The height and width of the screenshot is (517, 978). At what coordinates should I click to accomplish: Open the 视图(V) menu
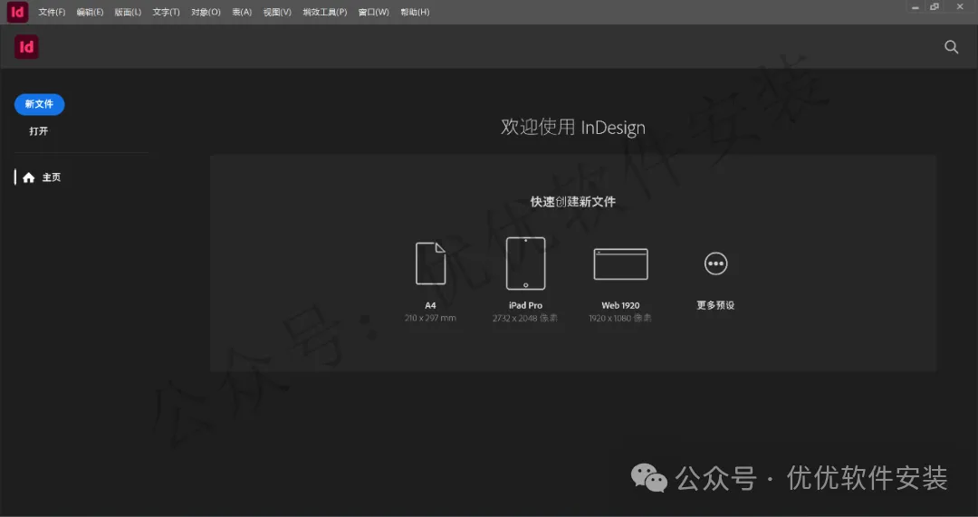(x=277, y=13)
